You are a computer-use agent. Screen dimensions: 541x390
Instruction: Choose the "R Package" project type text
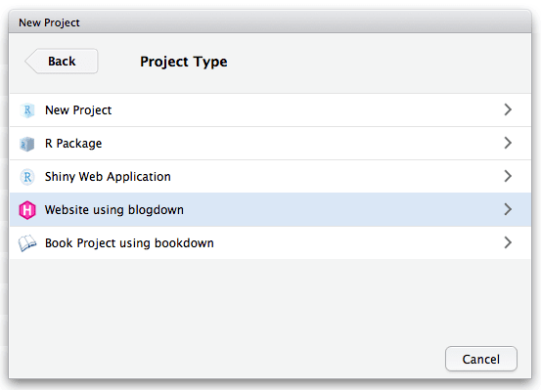(73, 144)
